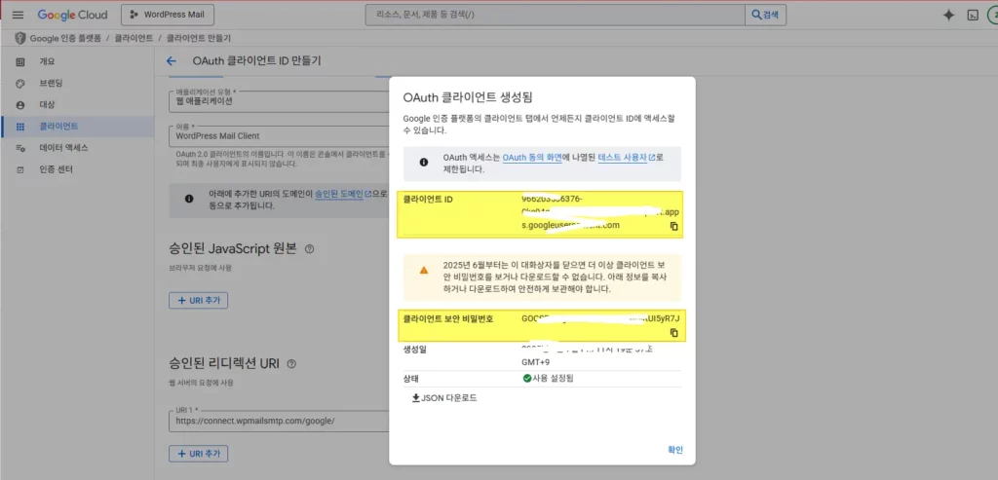998x480 pixels.
Task: Activate Cloud Shell terminal icon
Action: coord(973,16)
